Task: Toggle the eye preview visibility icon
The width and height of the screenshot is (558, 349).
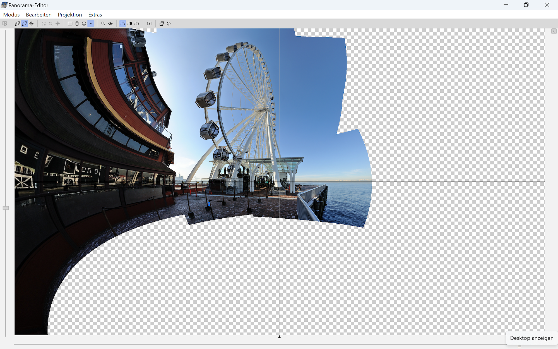Action: (110, 24)
